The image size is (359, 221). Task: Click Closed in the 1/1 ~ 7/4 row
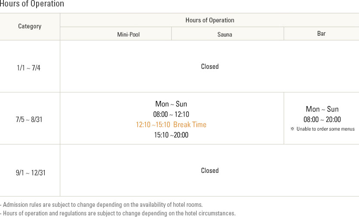tap(210, 67)
